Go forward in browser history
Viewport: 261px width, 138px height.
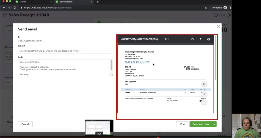pos(9,8)
